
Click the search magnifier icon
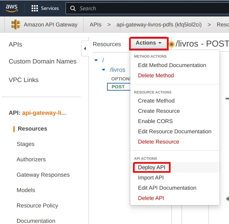pos(73,8)
